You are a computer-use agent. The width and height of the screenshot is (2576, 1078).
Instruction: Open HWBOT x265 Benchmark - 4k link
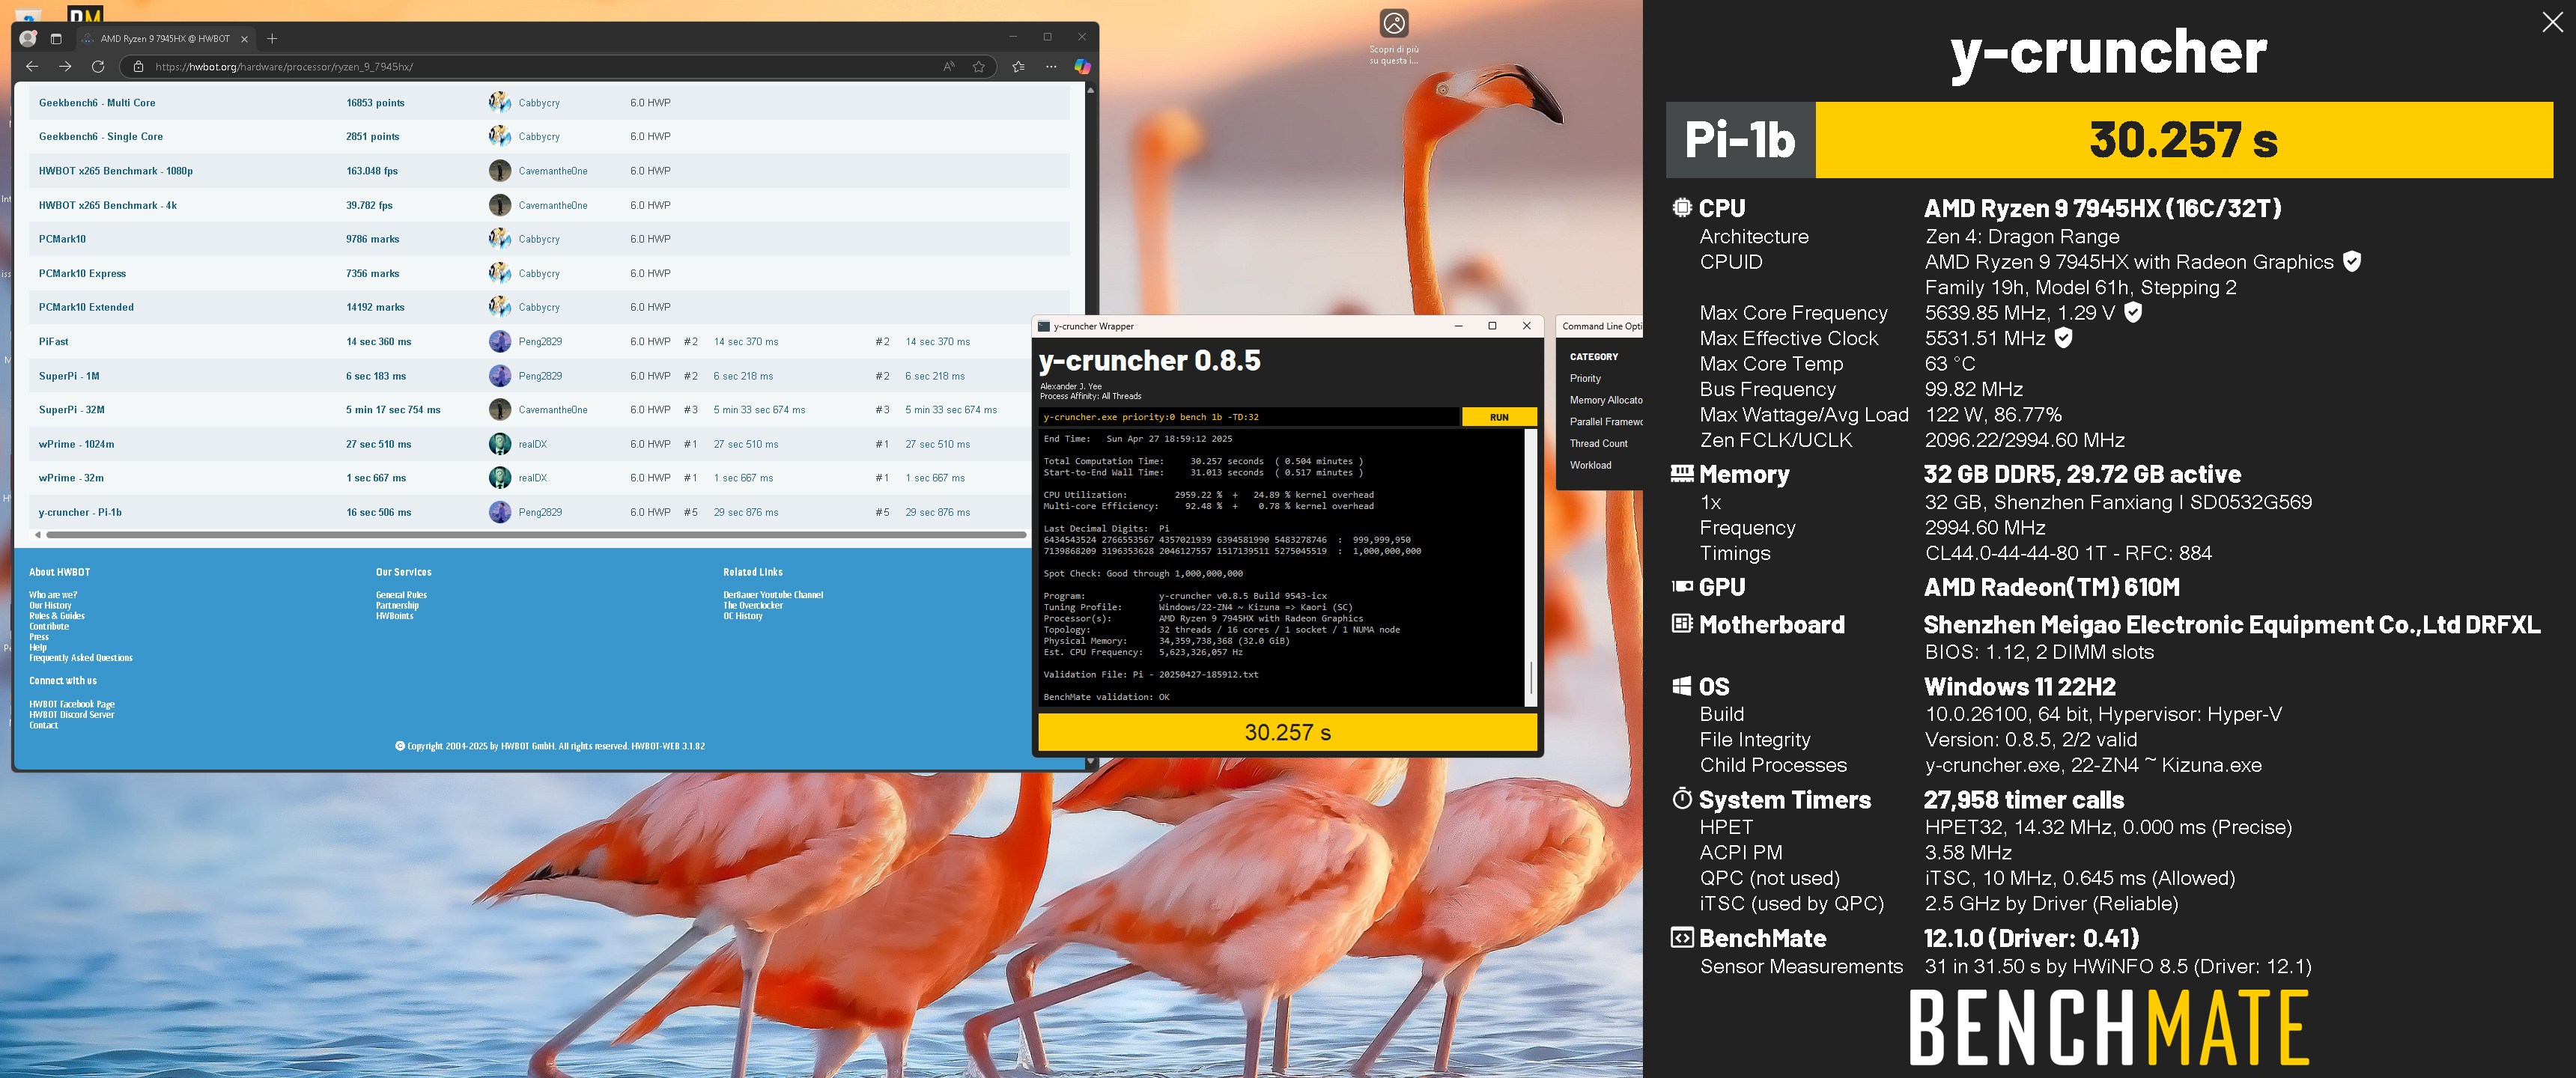(x=108, y=205)
